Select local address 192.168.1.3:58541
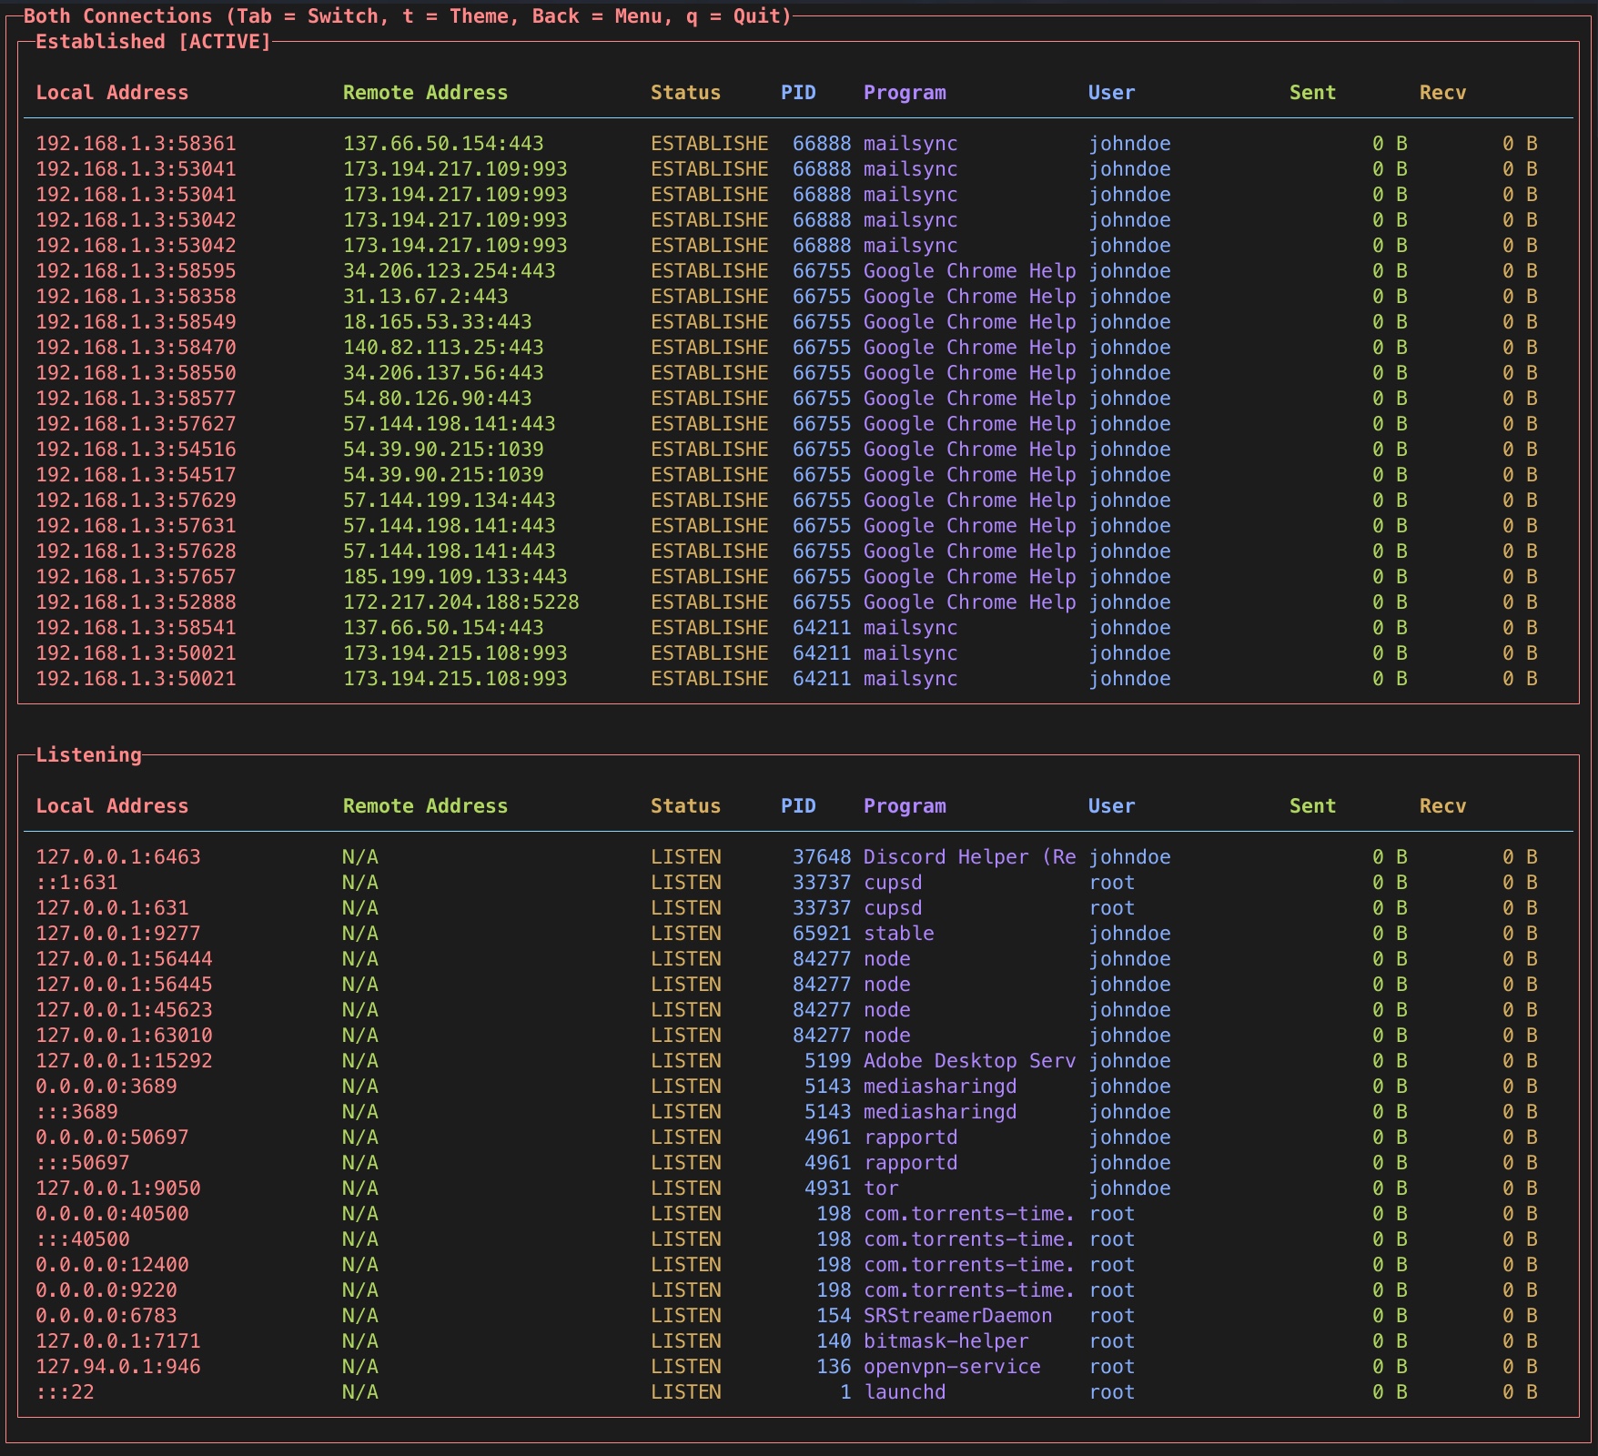Image resolution: width=1598 pixels, height=1456 pixels. point(136,628)
